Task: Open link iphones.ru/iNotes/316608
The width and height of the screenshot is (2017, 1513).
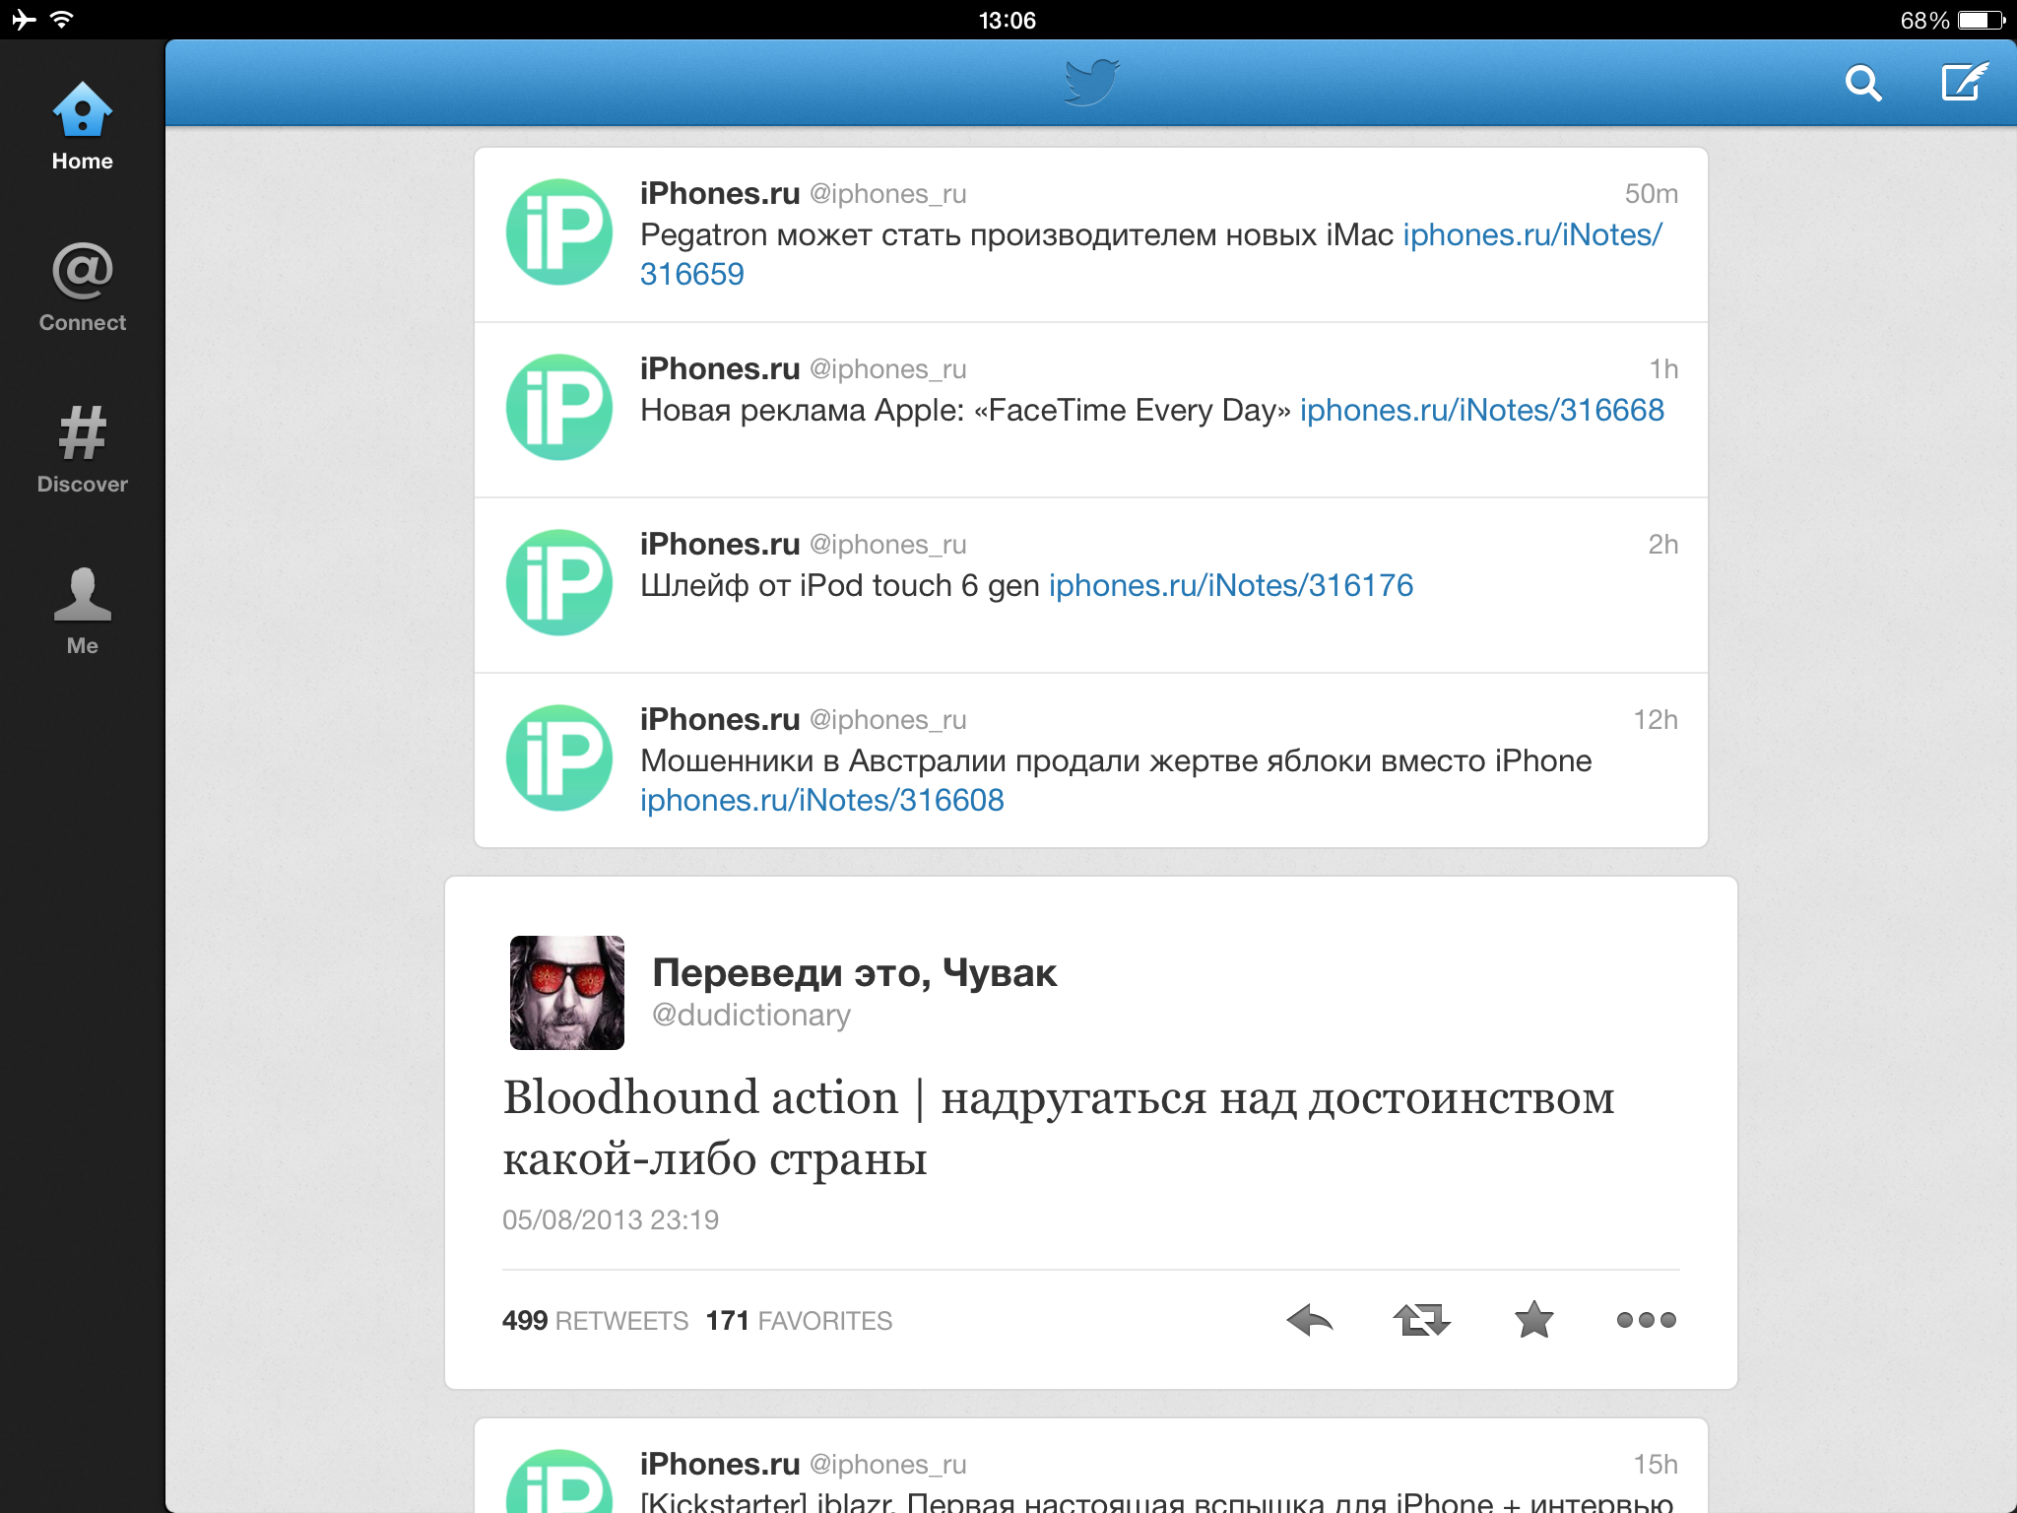Action: (x=822, y=800)
